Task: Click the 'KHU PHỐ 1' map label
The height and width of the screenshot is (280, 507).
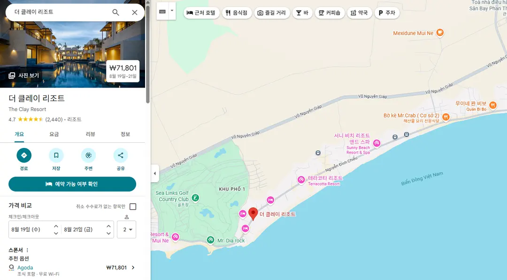Action: pyautogui.click(x=232, y=189)
